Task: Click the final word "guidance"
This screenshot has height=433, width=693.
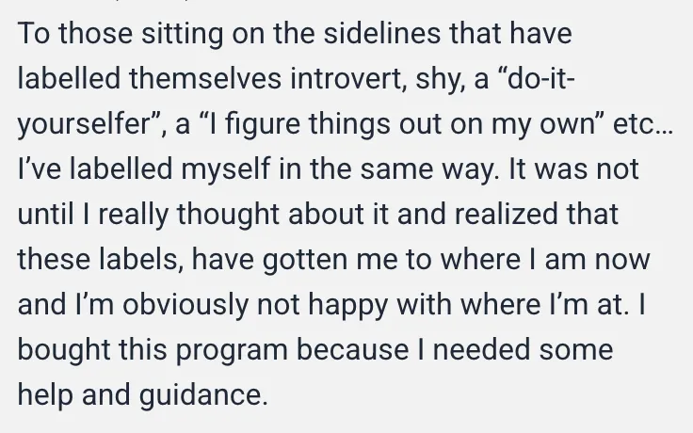Action: pos(203,396)
